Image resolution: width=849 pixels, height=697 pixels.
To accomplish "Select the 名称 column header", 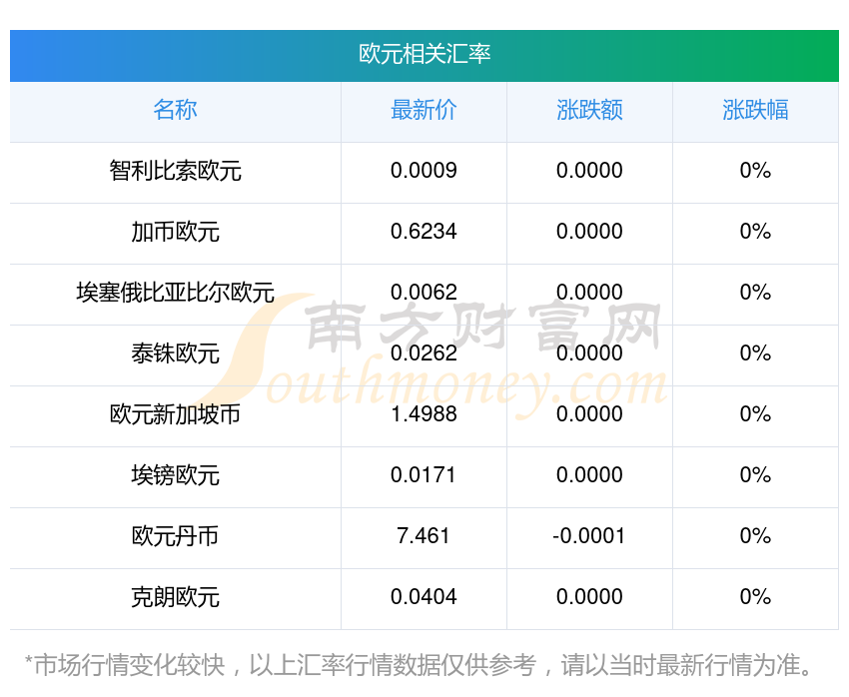I will point(176,110).
